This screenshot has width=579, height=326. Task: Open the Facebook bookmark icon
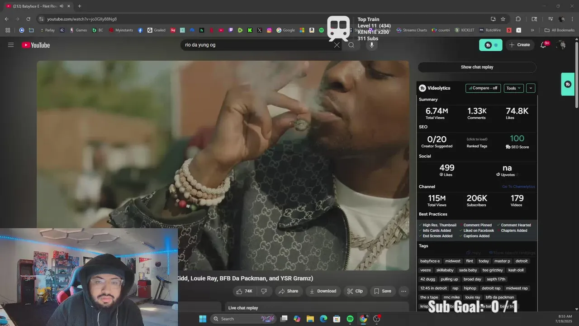click(141, 30)
